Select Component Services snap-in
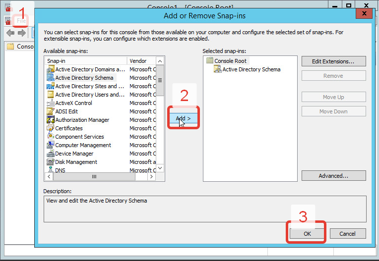The height and width of the screenshot is (261, 379). 79,137
